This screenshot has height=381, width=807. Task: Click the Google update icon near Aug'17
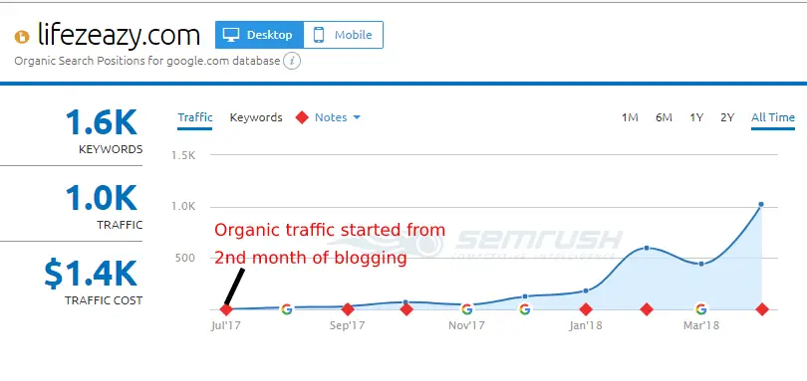(x=287, y=309)
